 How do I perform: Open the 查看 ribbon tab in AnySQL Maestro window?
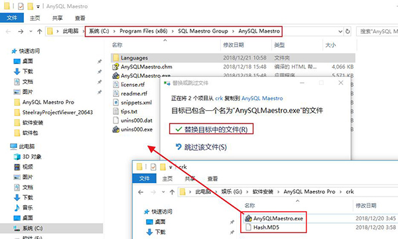click(x=80, y=18)
